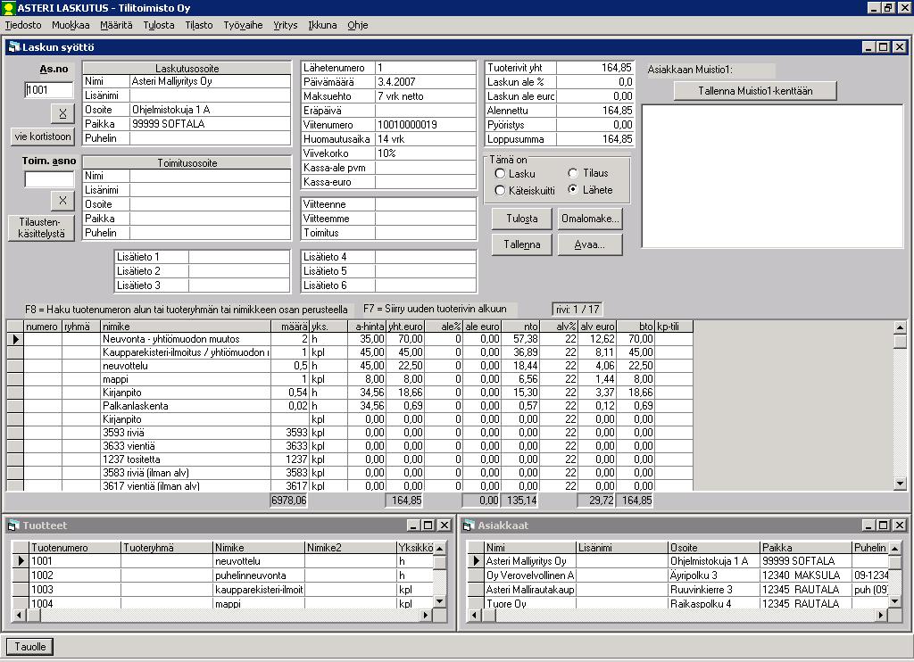The height and width of the screenshot is (662, 914).
Task: Click the As.no input field
Action: point(49,90)
